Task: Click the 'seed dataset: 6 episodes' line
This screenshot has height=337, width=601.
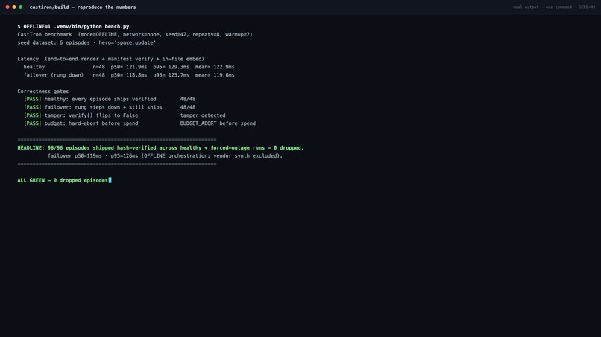Action: point(86,43)
